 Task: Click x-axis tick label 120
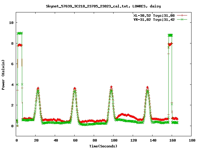134,140
